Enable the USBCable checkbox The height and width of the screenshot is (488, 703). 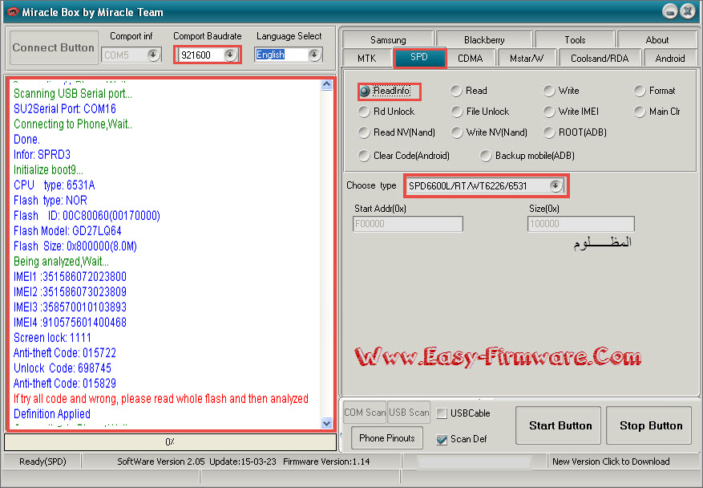tap(442, 413)
